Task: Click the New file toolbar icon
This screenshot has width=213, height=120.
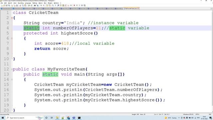Action: (x=2, y=5)
